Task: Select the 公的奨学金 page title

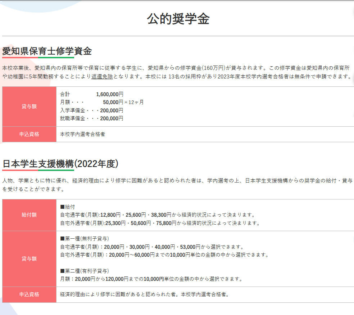Action: click(x=178, y=19)
